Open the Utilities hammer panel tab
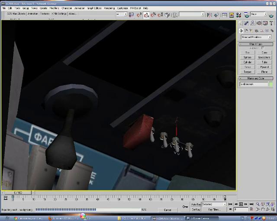 click(x=271, y=23)
